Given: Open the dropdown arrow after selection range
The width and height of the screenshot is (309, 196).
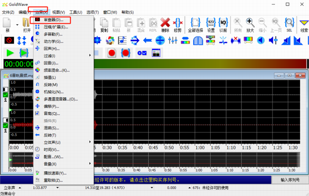Looking at the screenshot, I should (152, 188).
